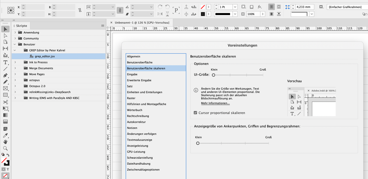Select GPU-Leistung in the preferences list
This screenshot has height=179, width=368.
(x=136, y=152)
